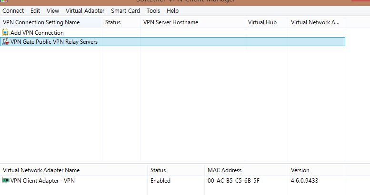Open the Help menu
Screen dimensions: 370x195
point(172,11)
